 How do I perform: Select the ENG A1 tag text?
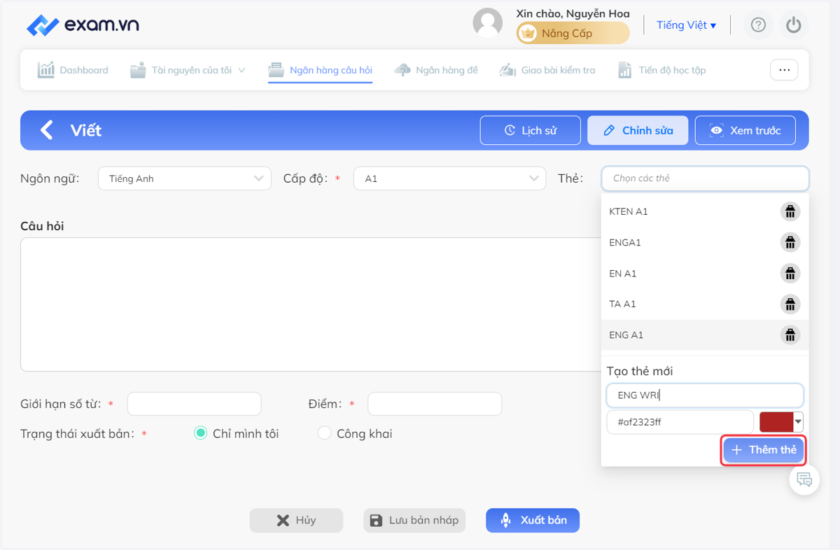626,334
